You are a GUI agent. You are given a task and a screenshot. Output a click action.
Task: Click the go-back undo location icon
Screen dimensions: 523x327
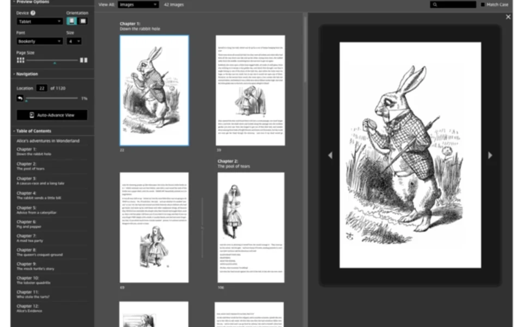20,98
